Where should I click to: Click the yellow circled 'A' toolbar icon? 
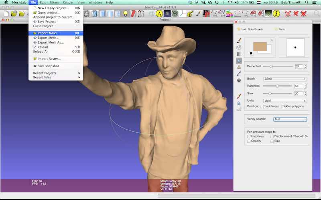coord(158,14)
